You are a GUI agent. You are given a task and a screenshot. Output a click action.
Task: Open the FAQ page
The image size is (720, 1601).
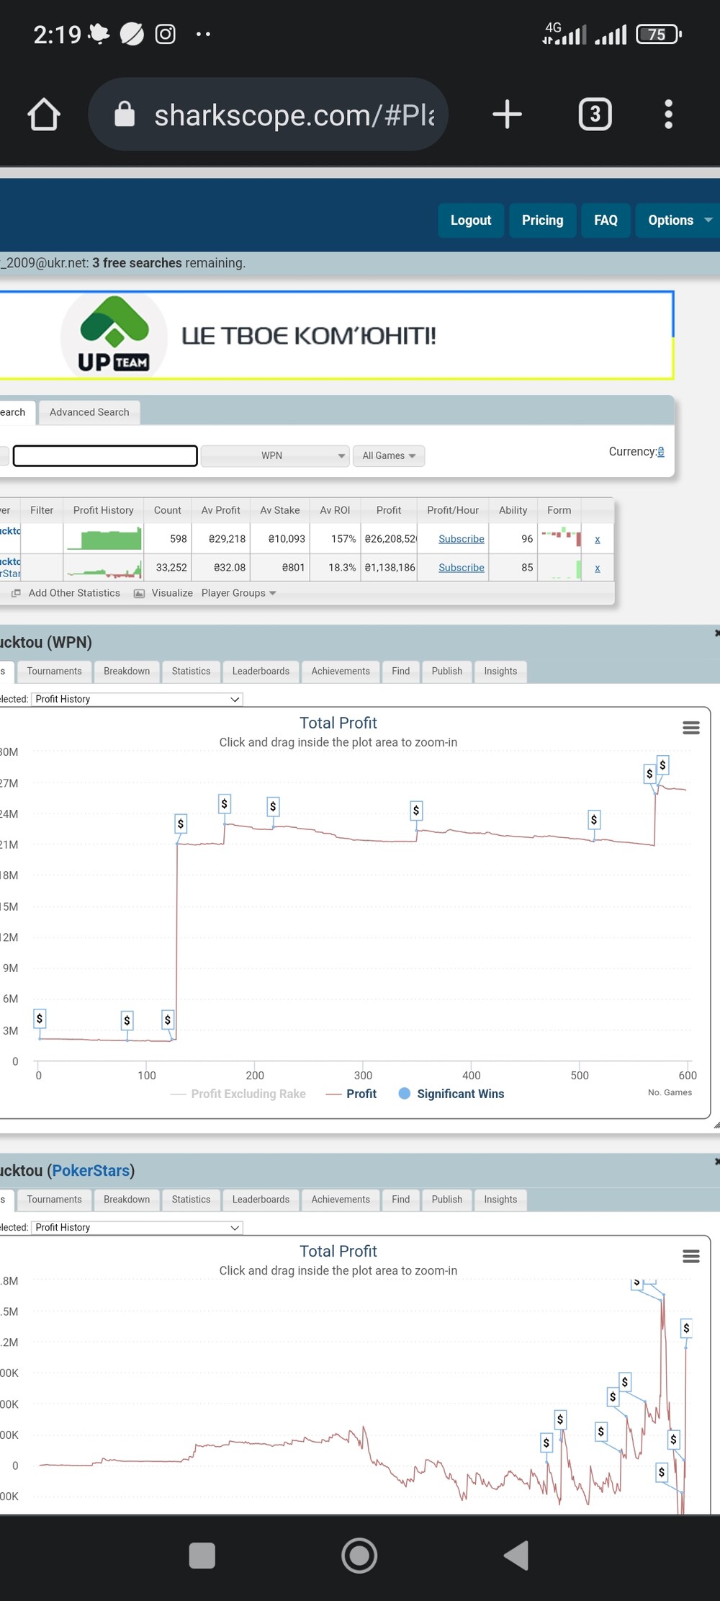click(x=606, y=220)
